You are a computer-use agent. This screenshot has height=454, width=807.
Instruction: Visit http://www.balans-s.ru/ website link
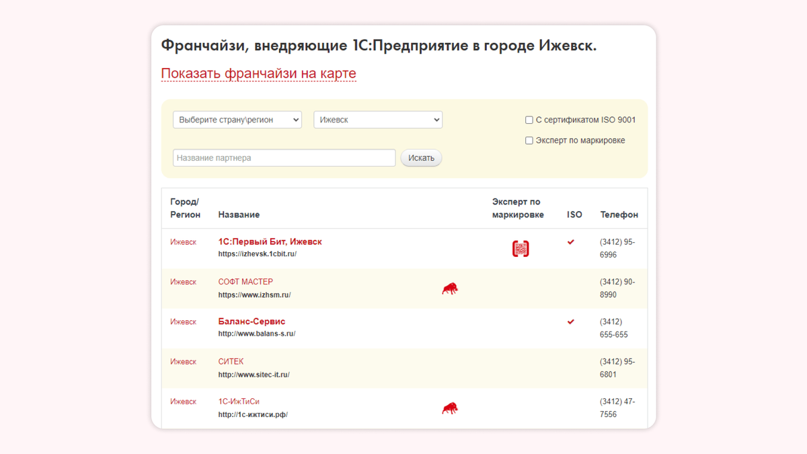257,334
